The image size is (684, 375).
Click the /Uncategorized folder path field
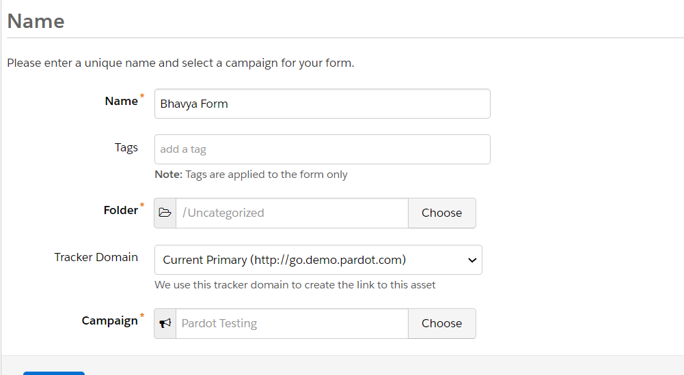pos(292,213)
